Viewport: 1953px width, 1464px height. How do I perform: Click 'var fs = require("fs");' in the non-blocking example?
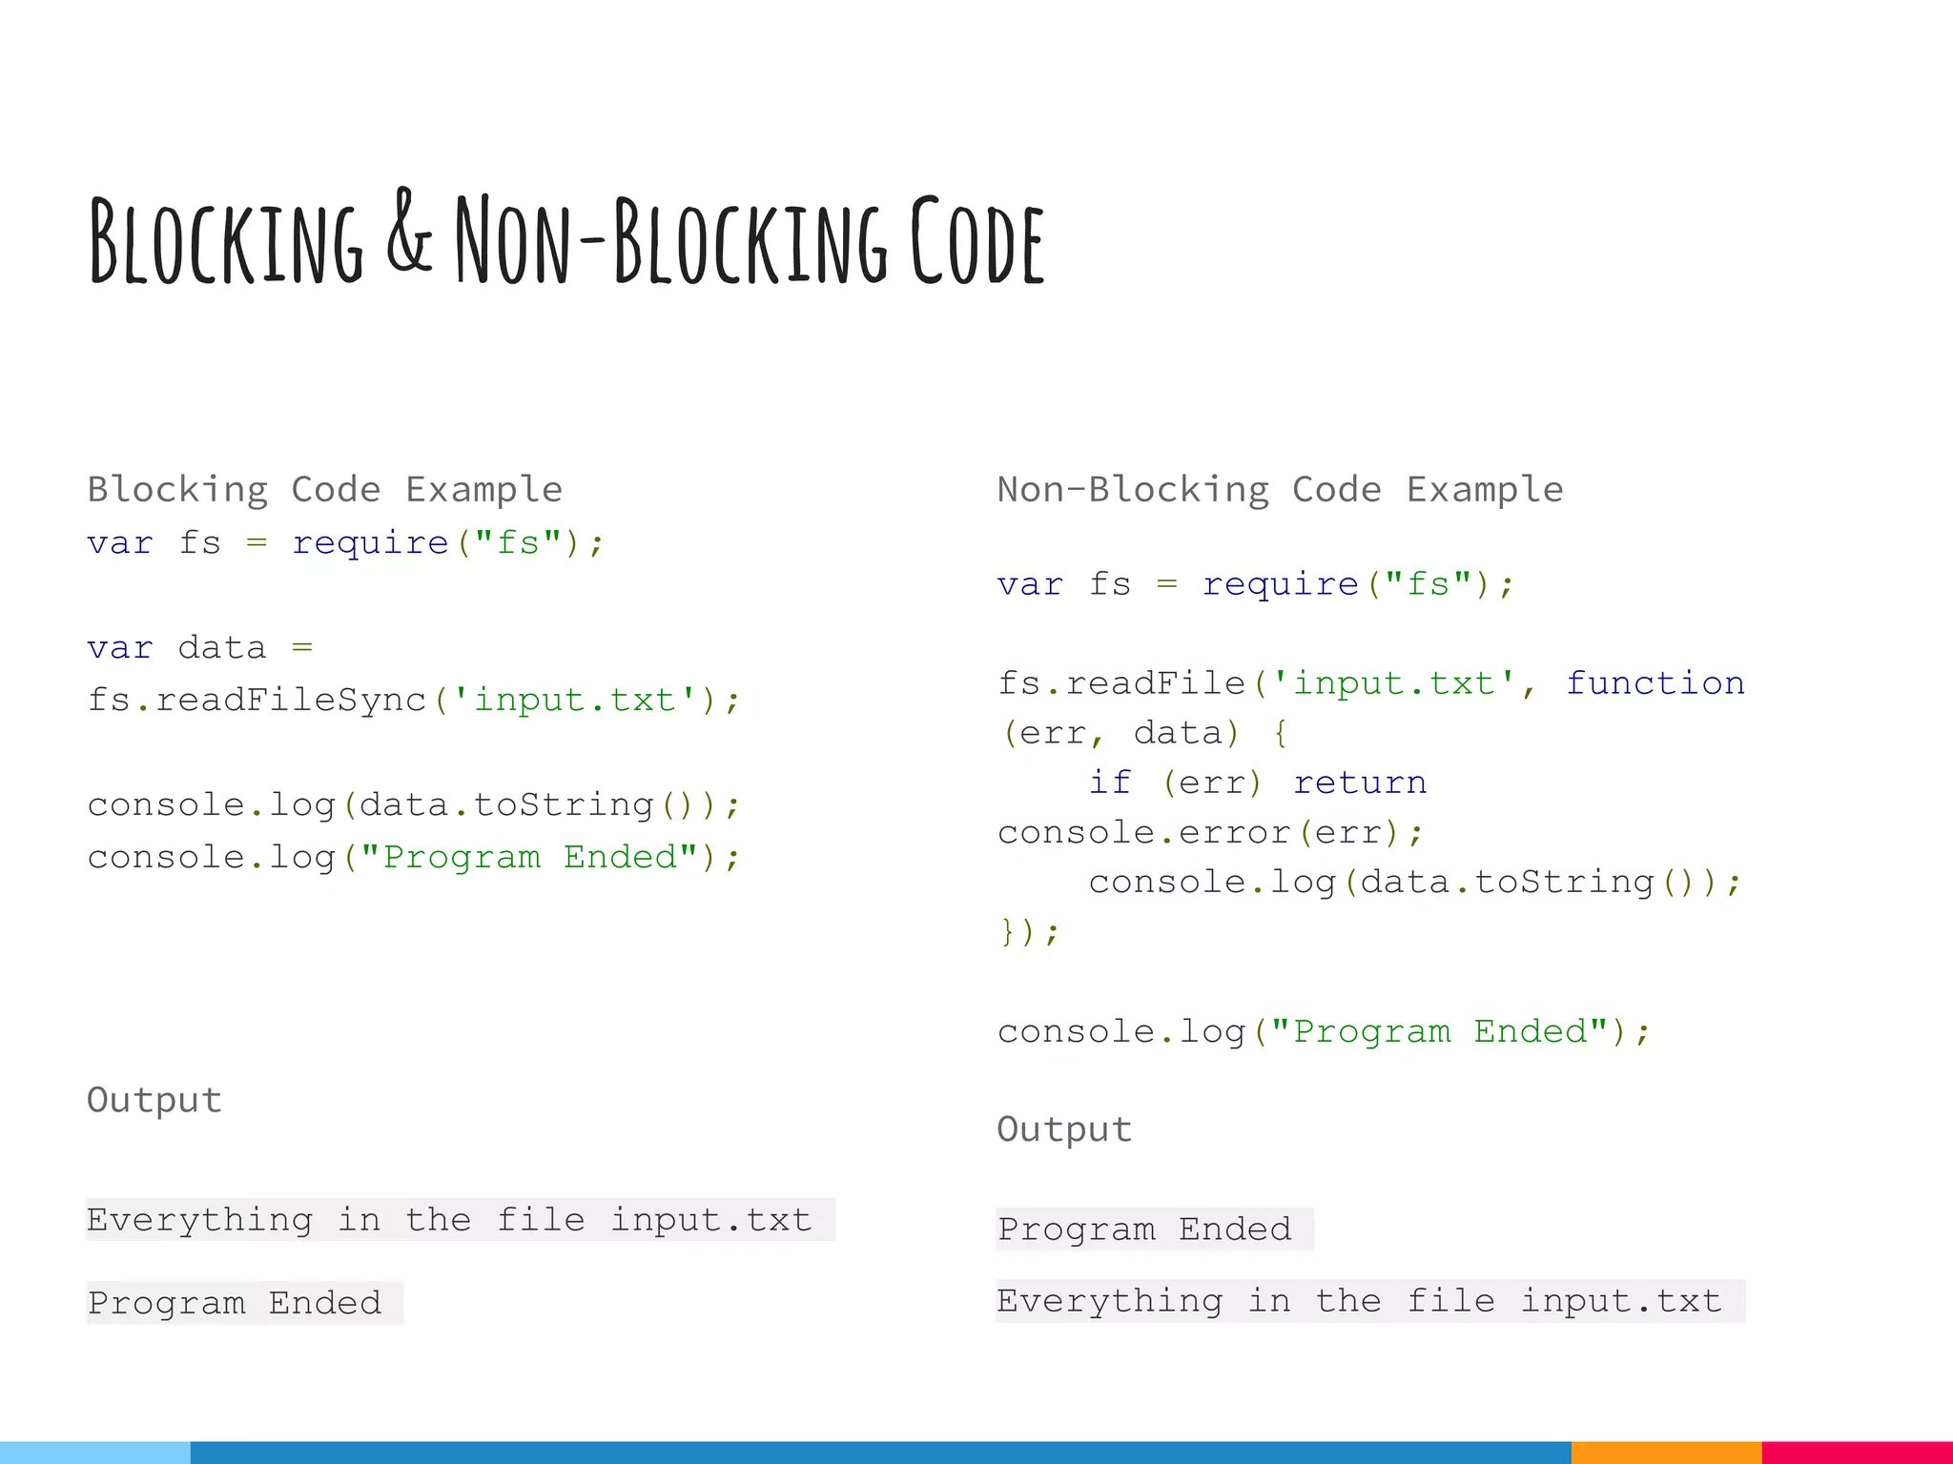tap(1256, 584)
